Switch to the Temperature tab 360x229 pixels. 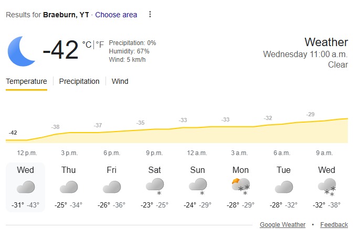coord(26,81)
